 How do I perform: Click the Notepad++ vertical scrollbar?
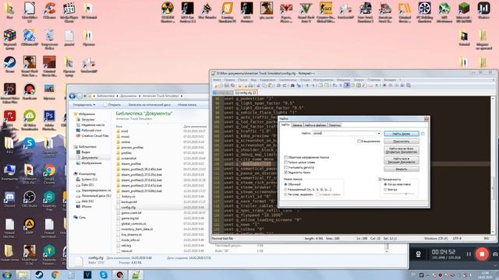click(493, 165)
